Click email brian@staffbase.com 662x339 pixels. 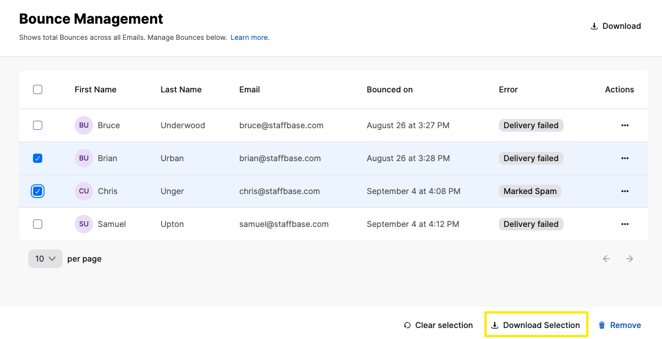(x=280, y=158)
